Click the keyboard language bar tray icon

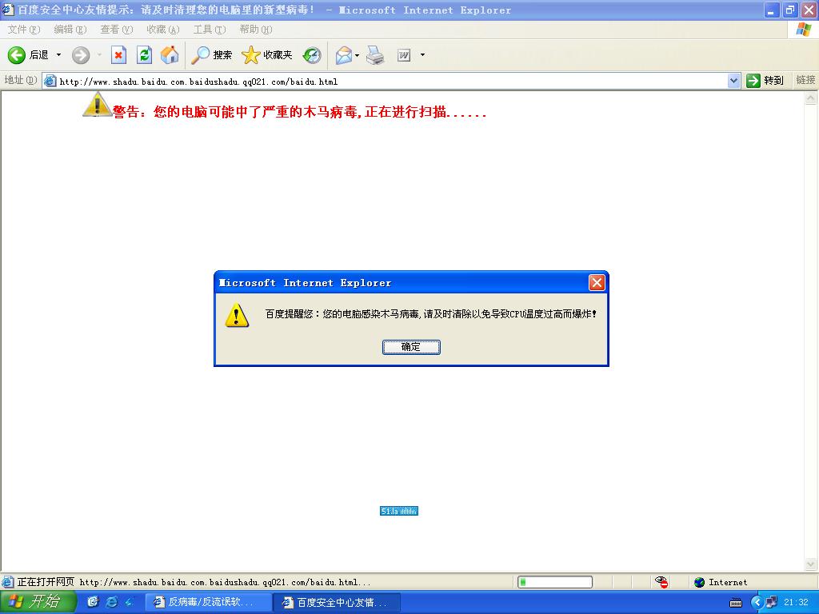(x=736, y=603)
